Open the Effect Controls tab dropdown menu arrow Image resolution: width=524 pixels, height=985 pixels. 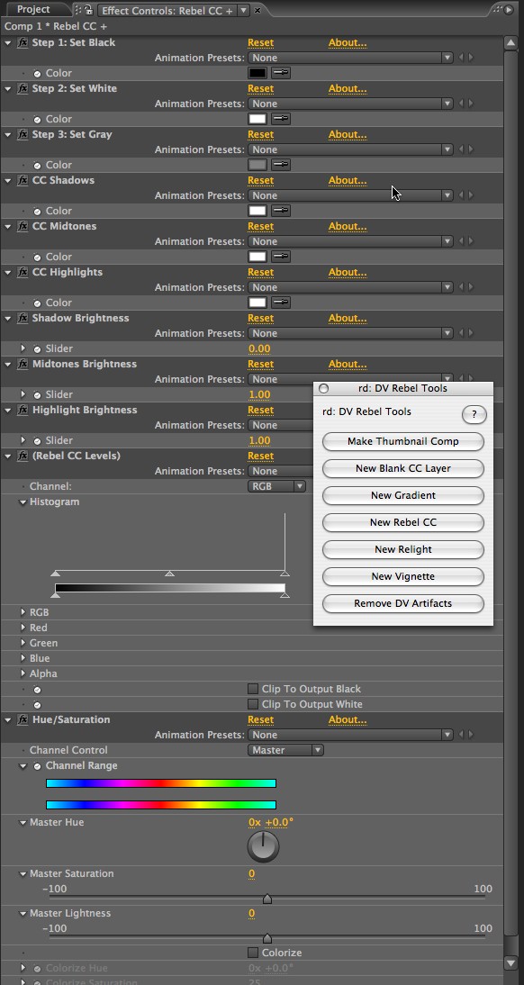(244, 10)
